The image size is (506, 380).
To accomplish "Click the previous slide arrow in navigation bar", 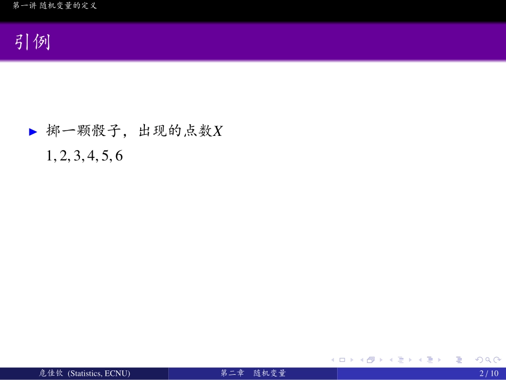I will point(333,360).
